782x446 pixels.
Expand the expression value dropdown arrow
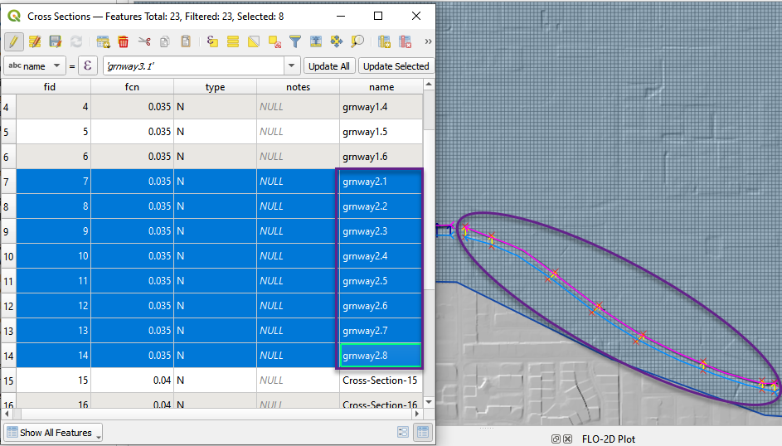[292, 66]
